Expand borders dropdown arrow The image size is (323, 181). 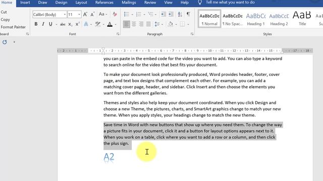[x=188, y=25]
